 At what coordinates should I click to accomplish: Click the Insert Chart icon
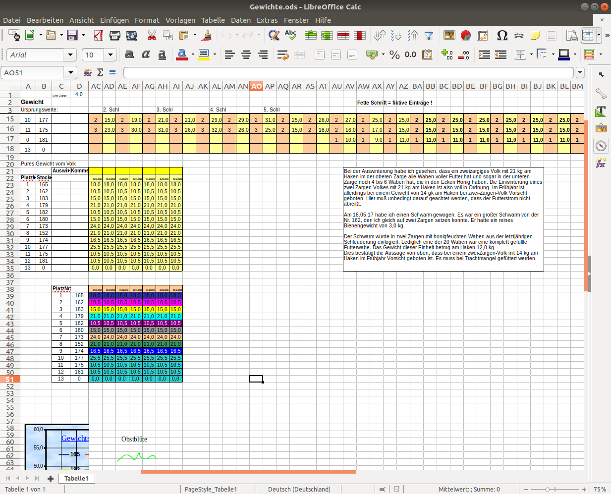[465, 35]
